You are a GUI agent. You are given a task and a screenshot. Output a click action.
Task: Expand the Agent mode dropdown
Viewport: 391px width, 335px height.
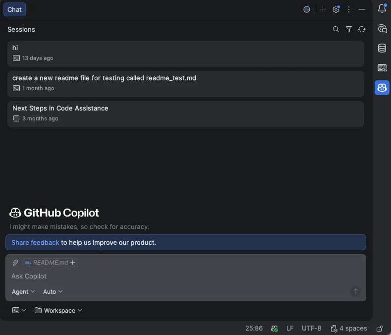point(23,291)
